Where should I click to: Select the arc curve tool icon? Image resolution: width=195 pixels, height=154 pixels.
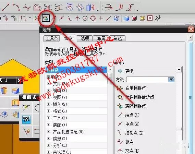click(16, 7)
